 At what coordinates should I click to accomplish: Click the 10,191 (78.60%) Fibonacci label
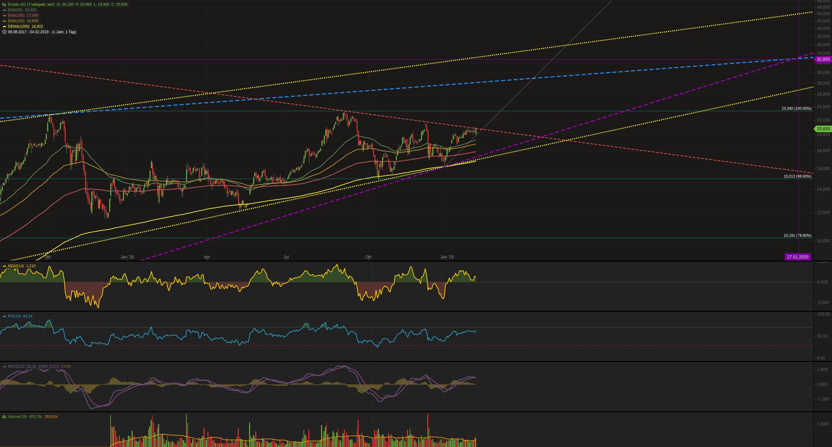[x=797, y=235]
